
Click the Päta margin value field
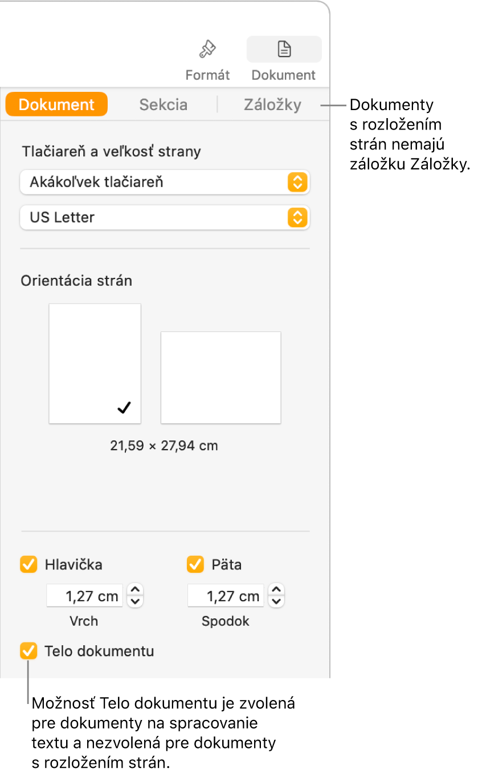(226, 596)
